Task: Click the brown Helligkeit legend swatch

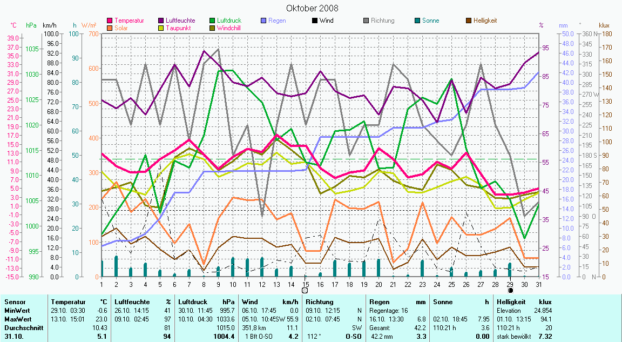Action: click(469, 21)
